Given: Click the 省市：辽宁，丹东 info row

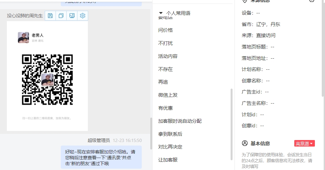Looking at the screenshot, I should pos(261,24).
